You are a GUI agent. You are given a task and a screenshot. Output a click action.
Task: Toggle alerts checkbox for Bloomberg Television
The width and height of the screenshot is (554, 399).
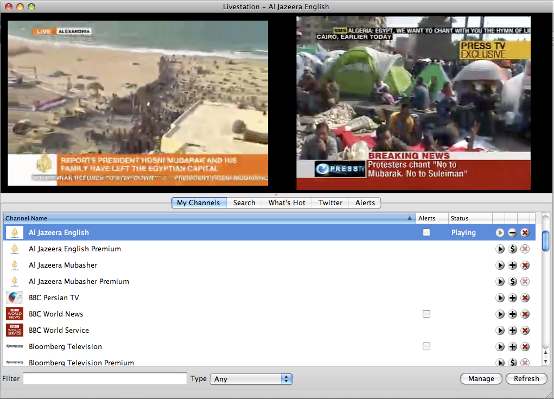coord(426,346)
